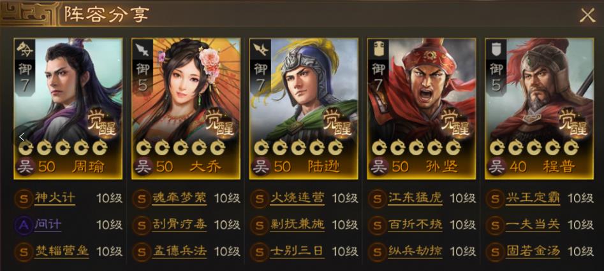Viewport: 604px width, 271px height.
Task: Open the 火烧连营 skill details
Action: click(x=297, y=198)
